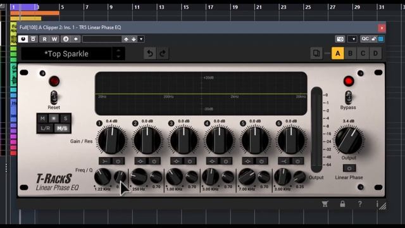Toggle the lock icon next to QC
405x228 pixels.
point(373,39)
